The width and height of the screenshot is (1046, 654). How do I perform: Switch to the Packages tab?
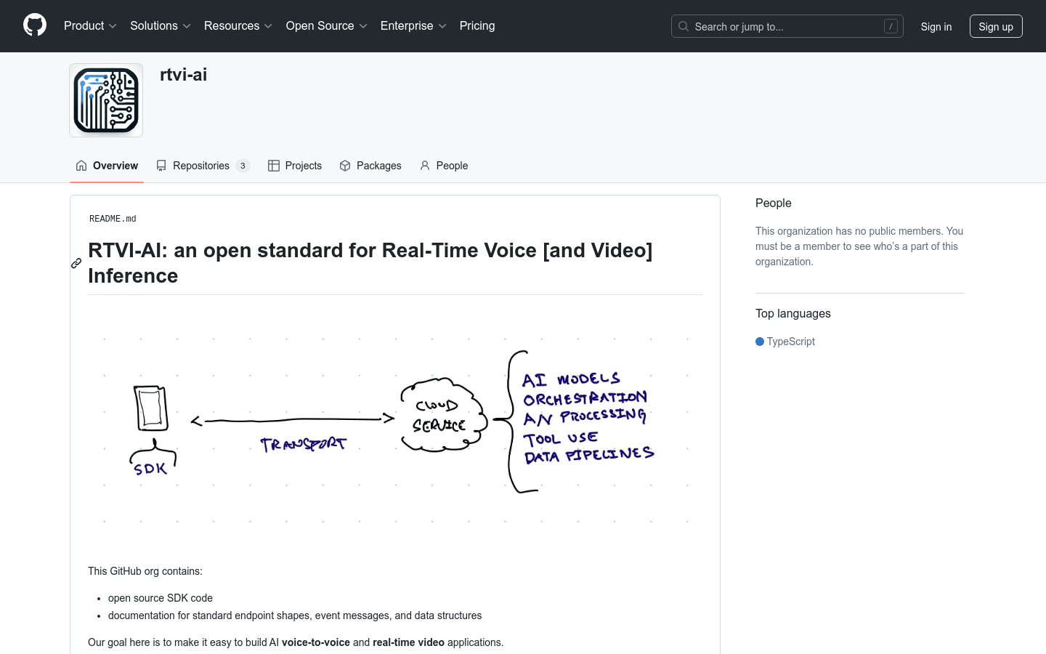click(370, 166)
